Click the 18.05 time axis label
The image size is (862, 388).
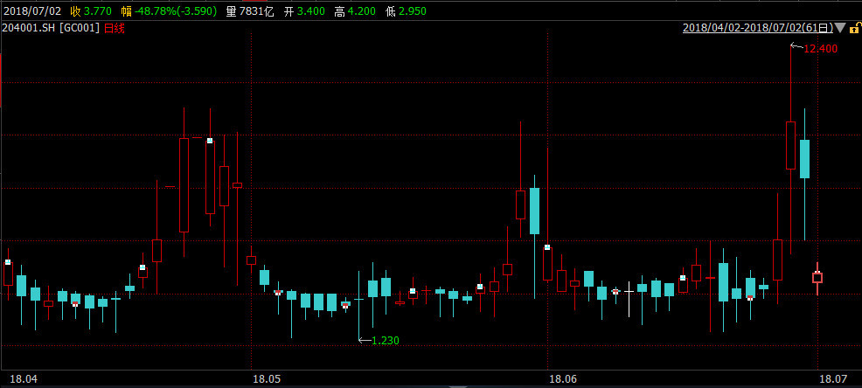267,379
